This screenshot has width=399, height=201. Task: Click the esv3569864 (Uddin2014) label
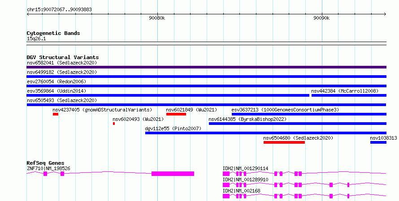point(56,91)
